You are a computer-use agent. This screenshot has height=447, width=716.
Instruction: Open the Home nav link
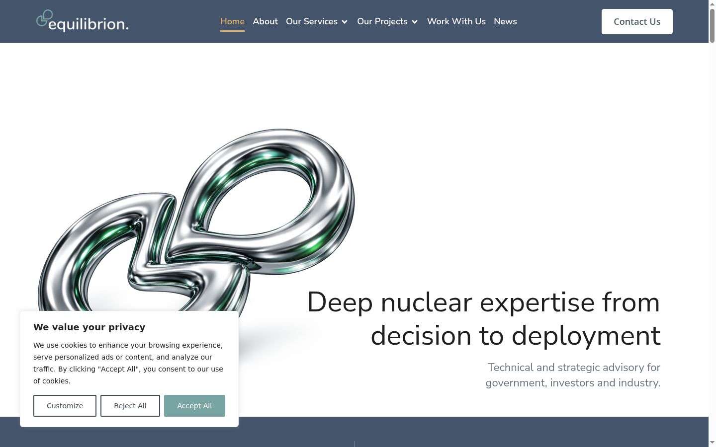point(232,21)
